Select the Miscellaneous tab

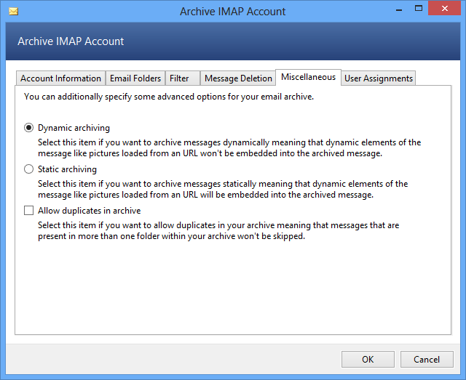[308, 77]
